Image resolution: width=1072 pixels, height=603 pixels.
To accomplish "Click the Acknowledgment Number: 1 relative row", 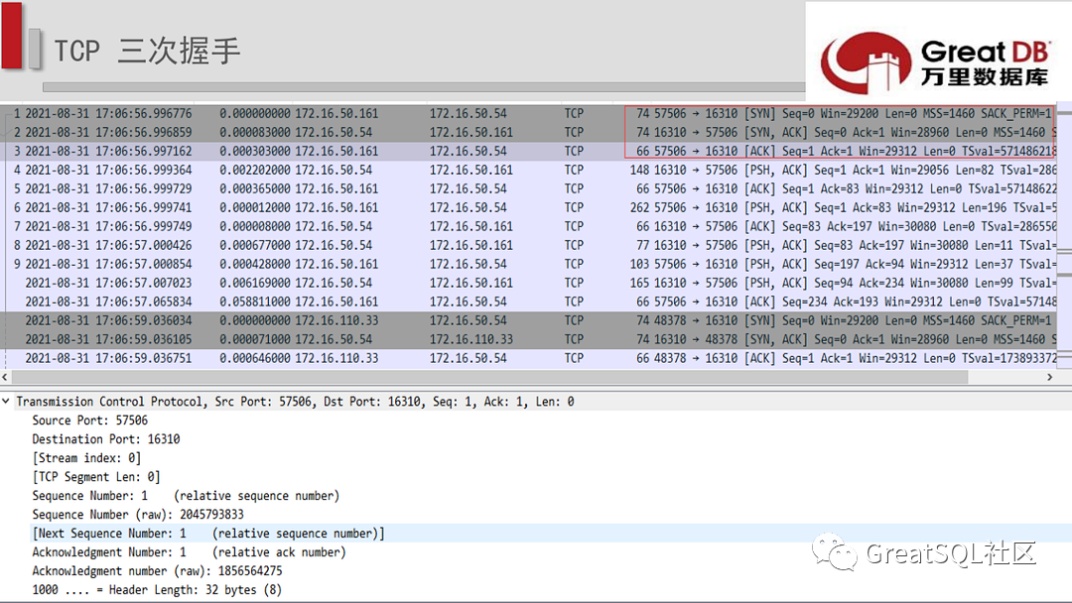I will tap(189, 551).
